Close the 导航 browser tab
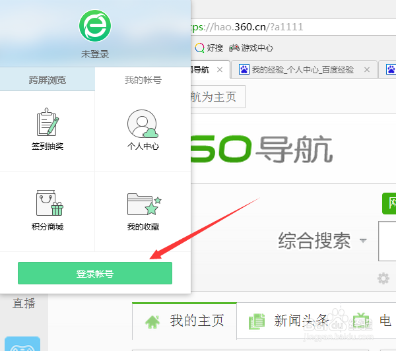 point(220,69)
